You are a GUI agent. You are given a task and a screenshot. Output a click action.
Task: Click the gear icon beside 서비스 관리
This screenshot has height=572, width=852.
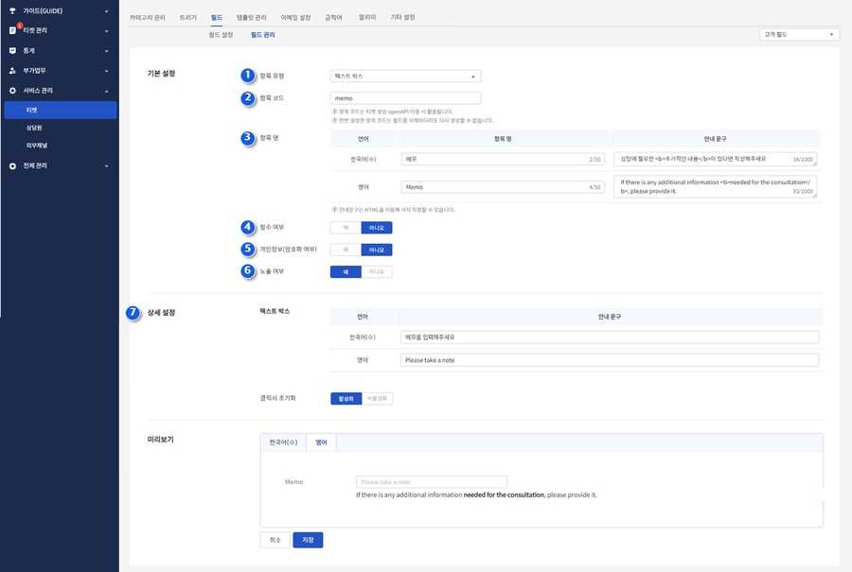click(x=12, y=91)
